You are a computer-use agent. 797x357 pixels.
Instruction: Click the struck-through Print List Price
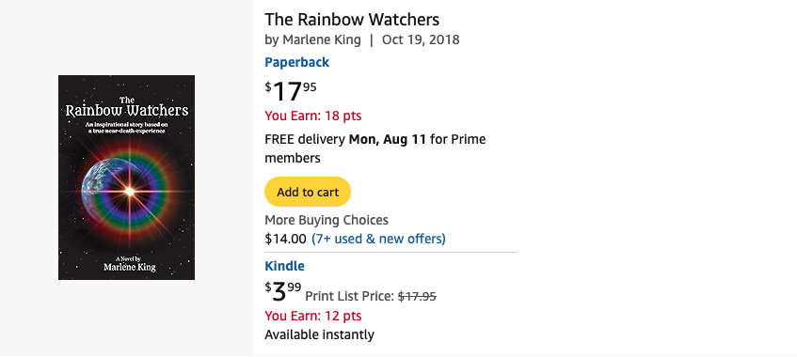[417, 296]
